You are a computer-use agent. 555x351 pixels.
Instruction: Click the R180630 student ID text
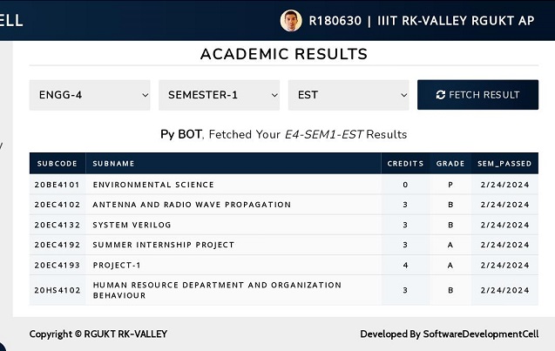tap(335, 21)
